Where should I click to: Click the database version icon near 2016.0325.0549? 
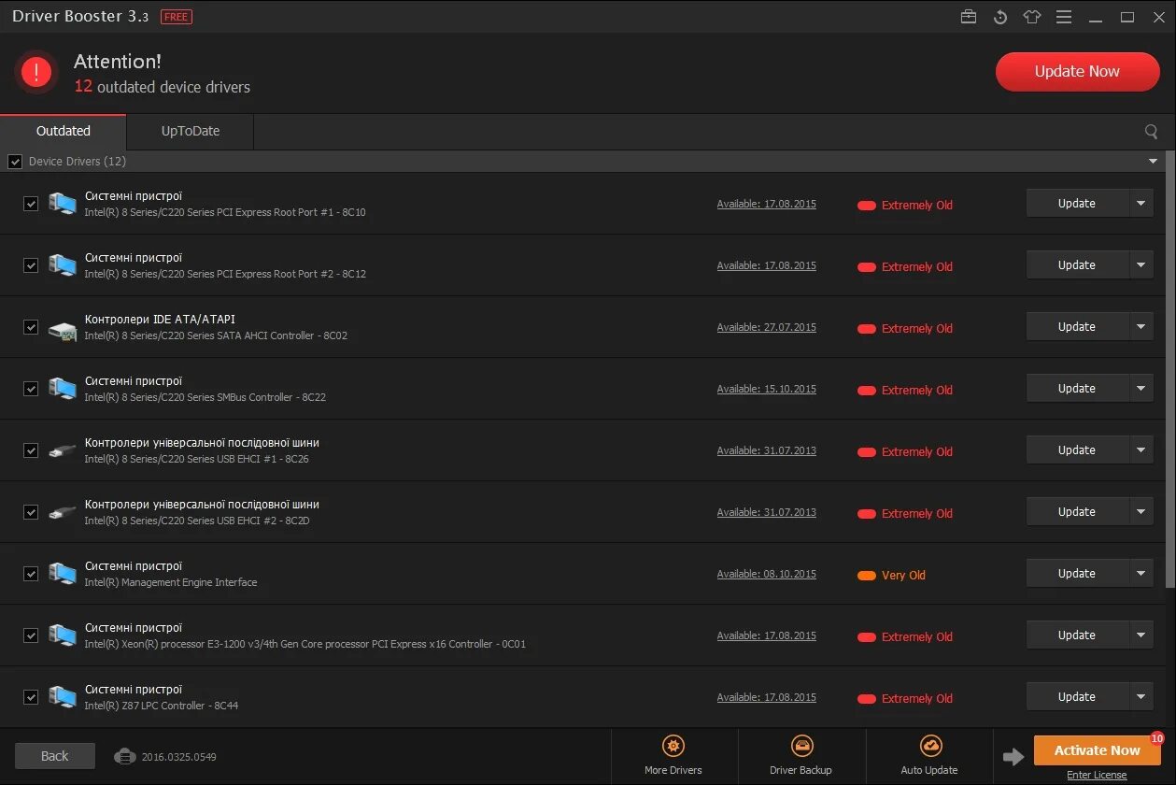pyautogui.click(x=125, y=756)
